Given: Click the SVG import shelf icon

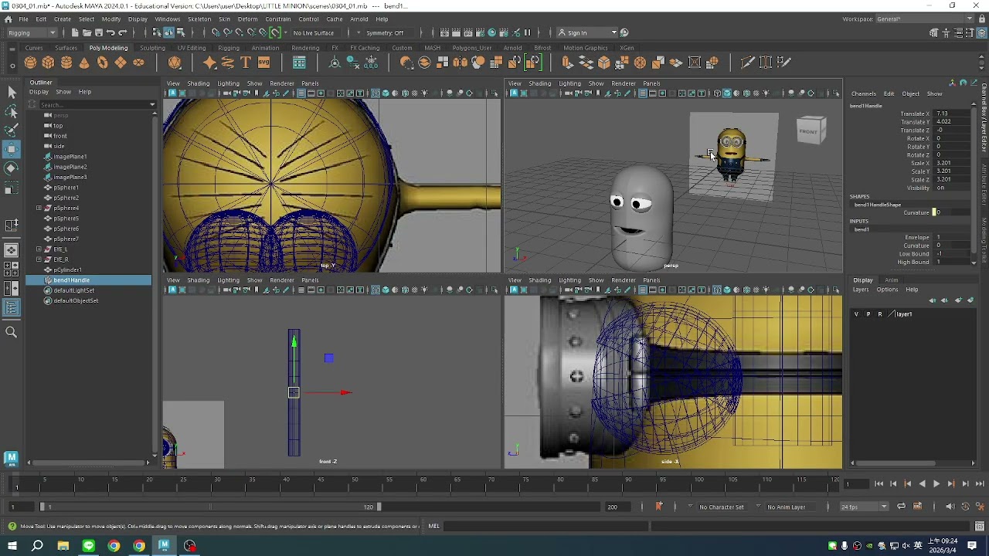Looking at the screenshot, I should pyautogui.click(x=263, y=63).
